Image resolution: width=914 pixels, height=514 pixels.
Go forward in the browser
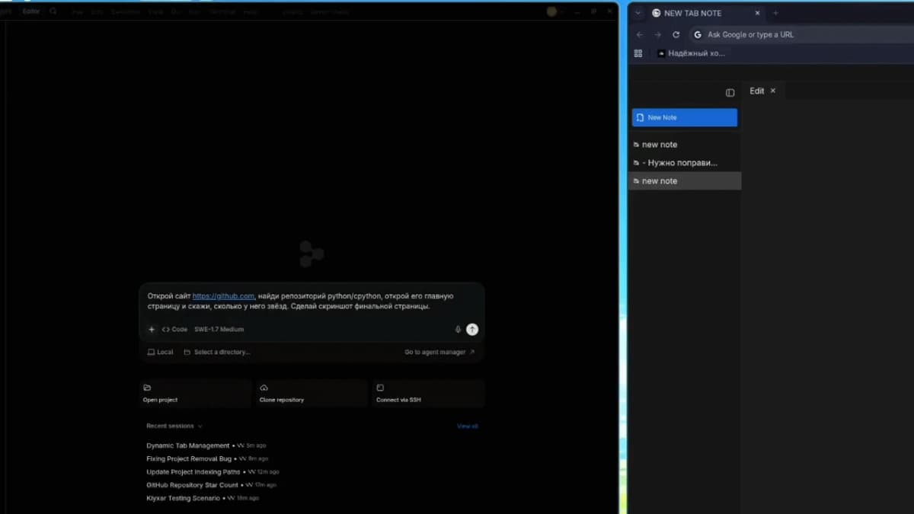(658, 34)
